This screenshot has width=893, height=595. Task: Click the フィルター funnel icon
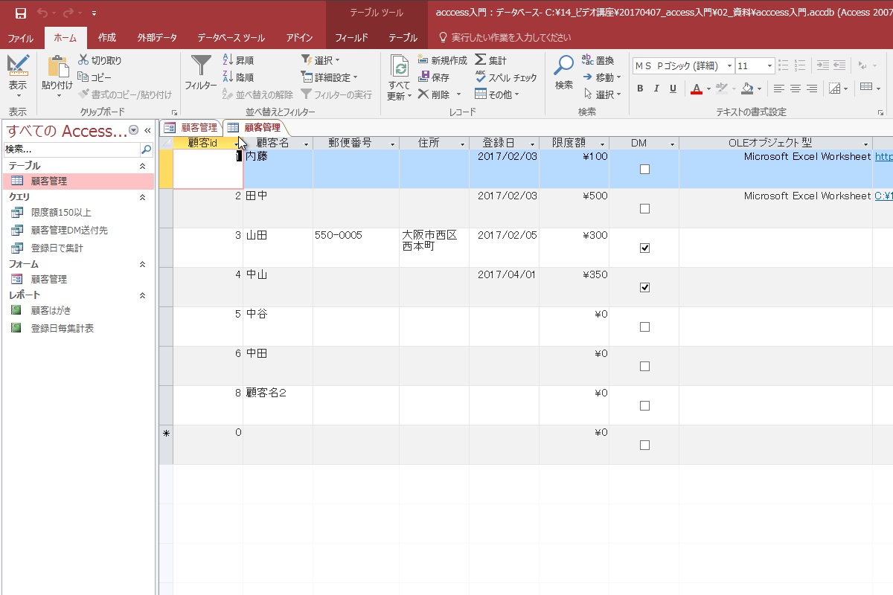[201, 65]
